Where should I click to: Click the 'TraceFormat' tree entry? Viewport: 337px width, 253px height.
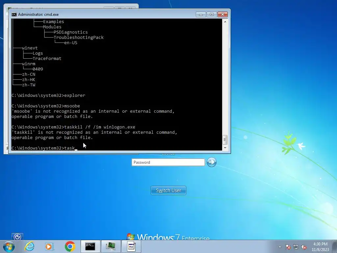[x=47, y=59]
